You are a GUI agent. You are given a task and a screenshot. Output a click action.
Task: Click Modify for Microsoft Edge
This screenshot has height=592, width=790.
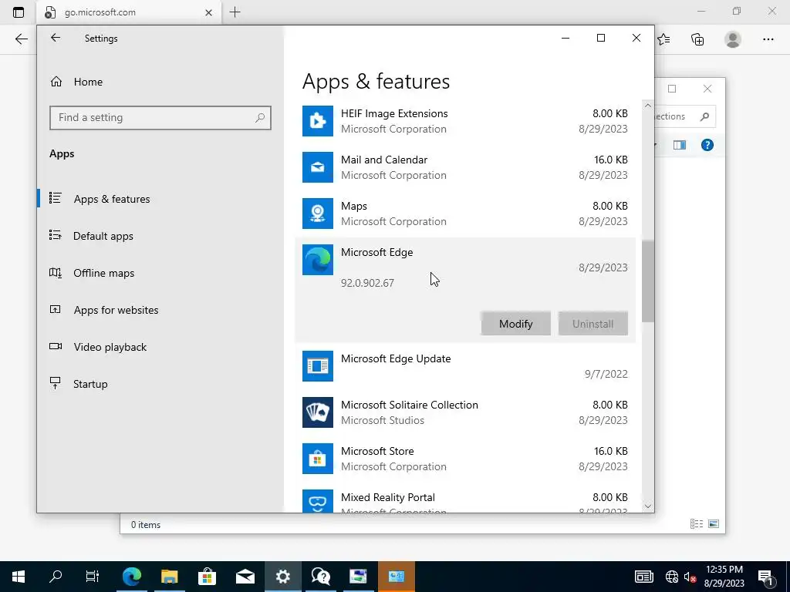pyautogui.click(x=515, y=324)
